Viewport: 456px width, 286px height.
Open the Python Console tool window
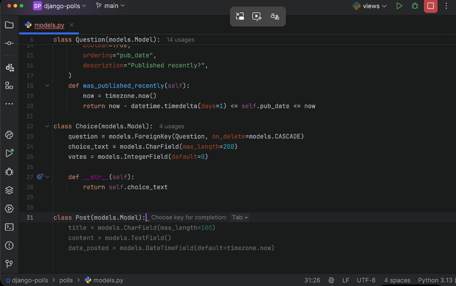[x=9, y=135]
